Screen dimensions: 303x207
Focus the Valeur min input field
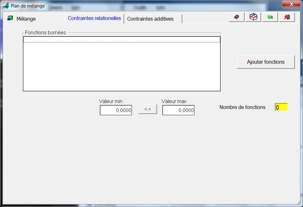116,110
